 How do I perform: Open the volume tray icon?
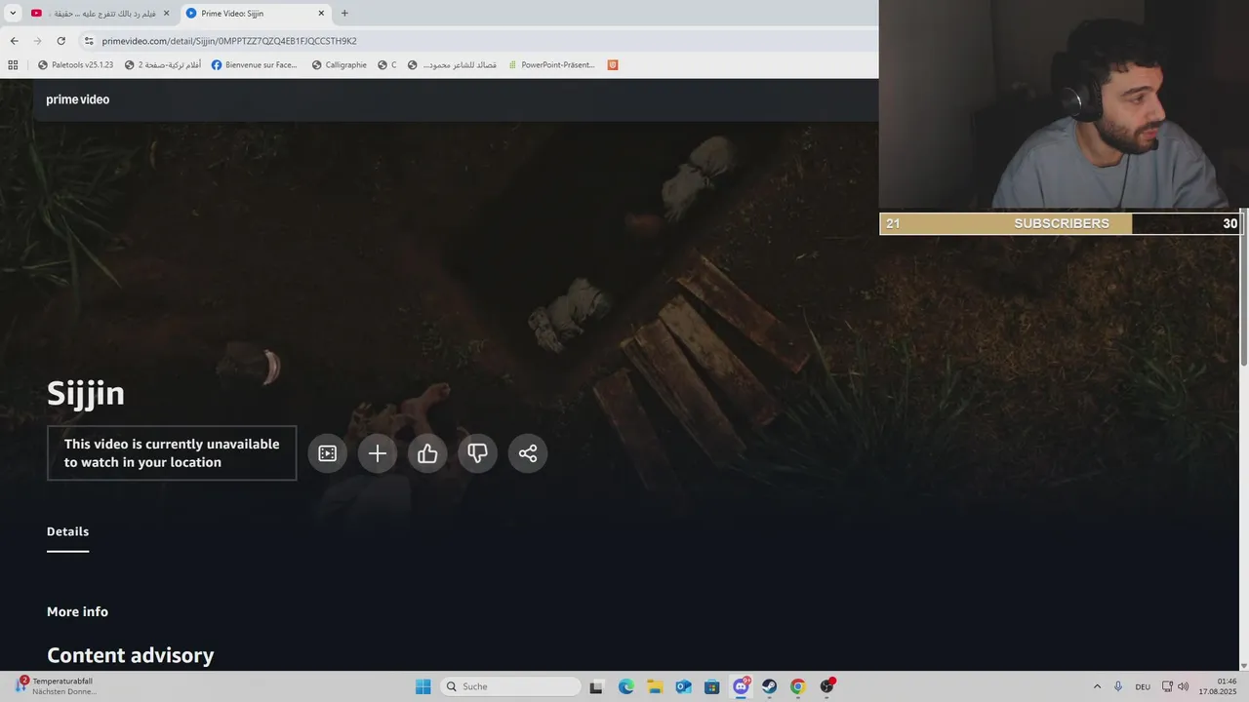pyautogui.click(x=1184, y=686)
